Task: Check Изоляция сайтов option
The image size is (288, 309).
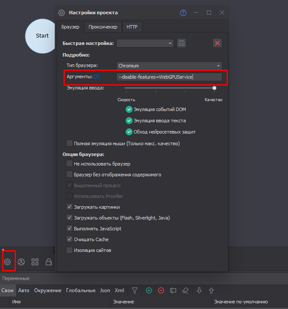Action: [69, 250]
